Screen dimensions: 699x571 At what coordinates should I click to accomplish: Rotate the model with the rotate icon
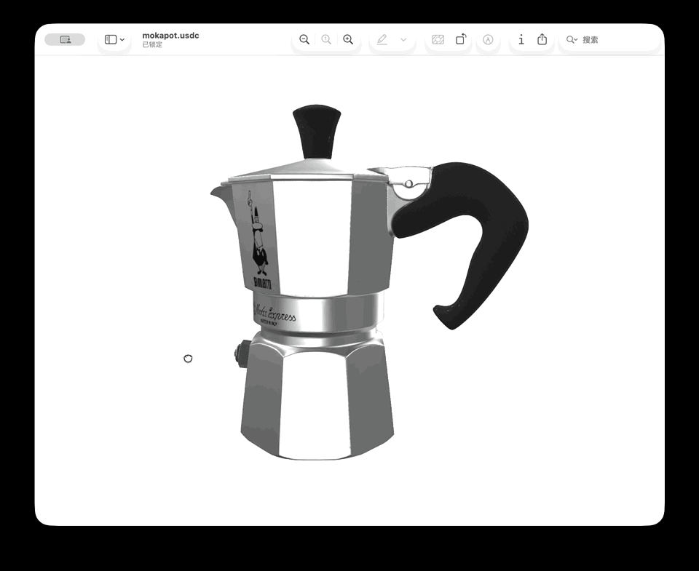coord(461,39)
